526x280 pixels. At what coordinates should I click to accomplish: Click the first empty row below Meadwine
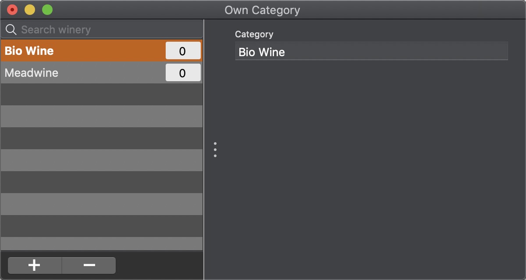point(102,94)
